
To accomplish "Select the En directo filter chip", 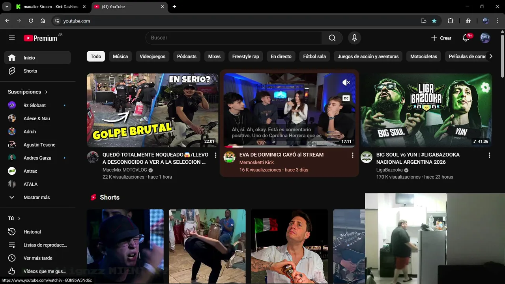I will pos(281,56).
